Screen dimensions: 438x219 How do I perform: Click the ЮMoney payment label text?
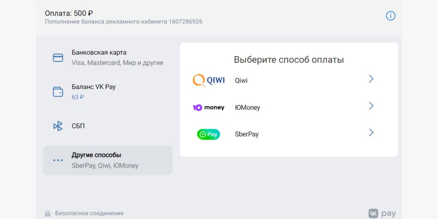[x=247, y=107]
